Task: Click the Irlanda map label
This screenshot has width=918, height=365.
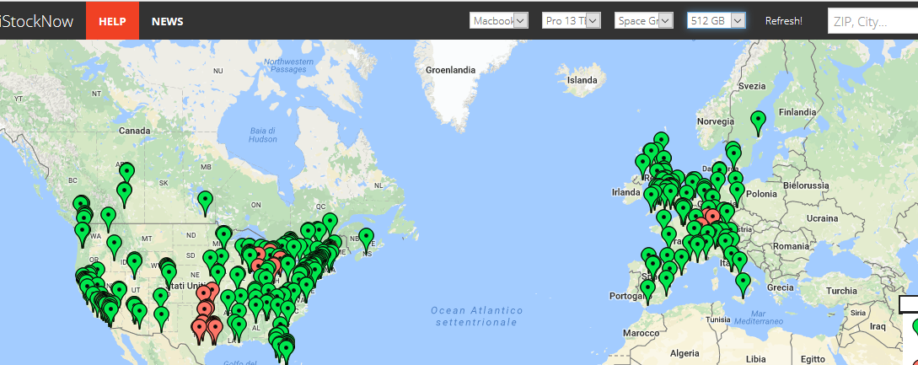Action: point(625,192)
